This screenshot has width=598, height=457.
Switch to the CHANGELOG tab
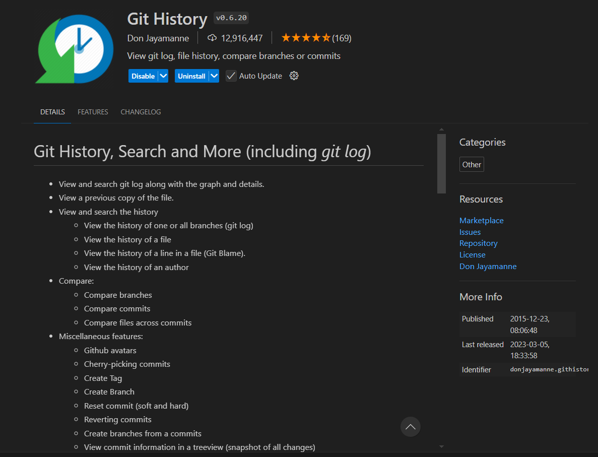[x=141, y=112]
